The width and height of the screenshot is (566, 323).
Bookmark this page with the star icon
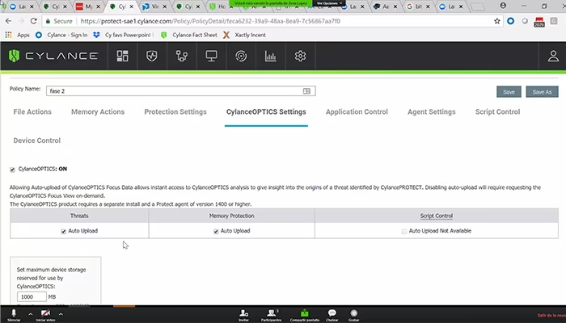pyautogui.click(x=497, y=21)
